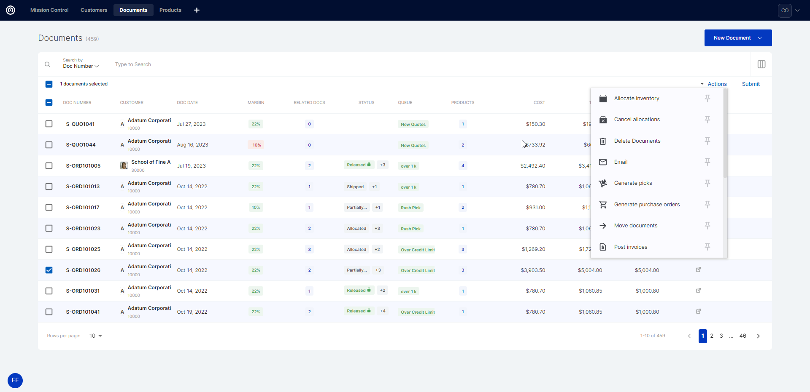Image resolution: width=810 pixels, height=392 pixels.
Task: Toggle the header select-all checkbox
Action: click(49, 102)
